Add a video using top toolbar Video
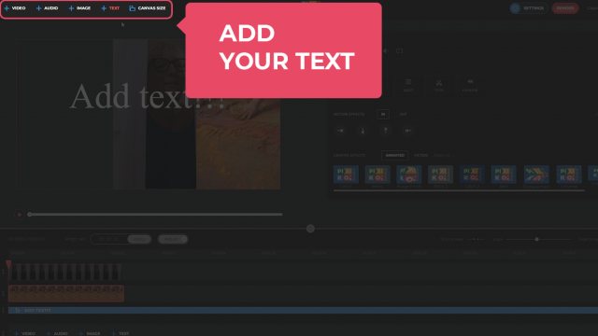The image size is (598, 336). tap(15, 8)
